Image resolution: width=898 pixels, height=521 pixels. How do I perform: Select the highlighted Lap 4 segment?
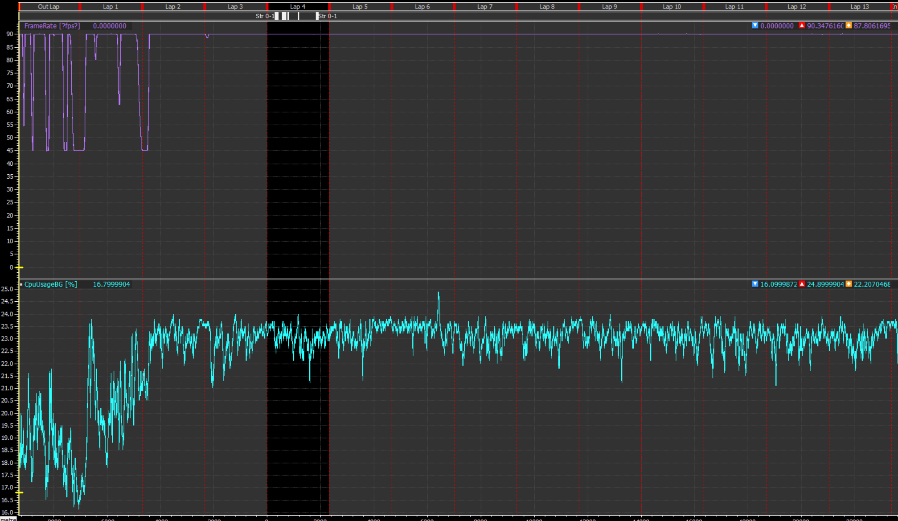(298, 7)
